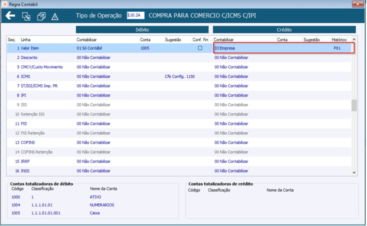Viewport: 367px width, 226px height.
Task: Select the CMCV/Custo Movimento row
Action: 179,67
